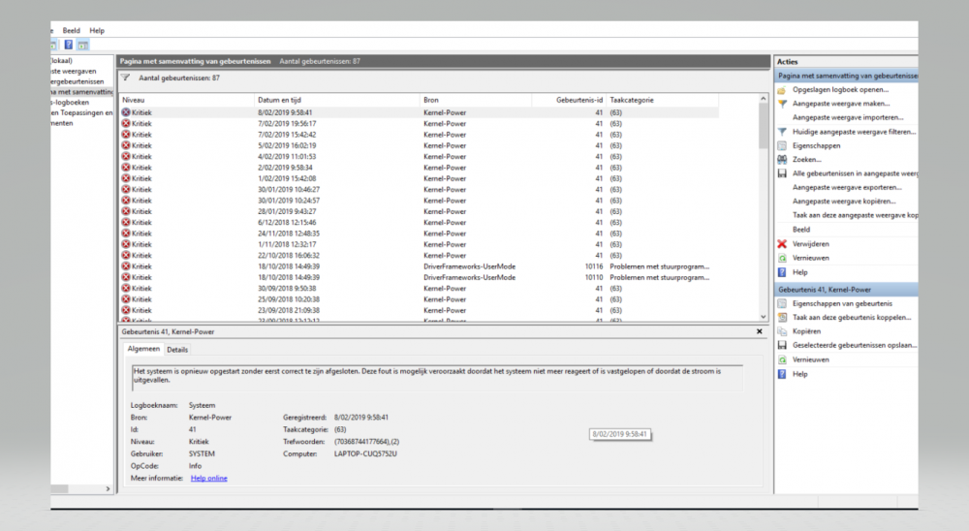
Task: Click the blue question mark toolbar icon
Action: (69, 45)
